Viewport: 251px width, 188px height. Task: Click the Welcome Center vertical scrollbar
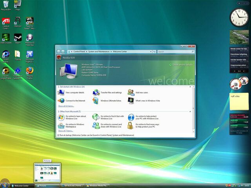tap(193, 109)
